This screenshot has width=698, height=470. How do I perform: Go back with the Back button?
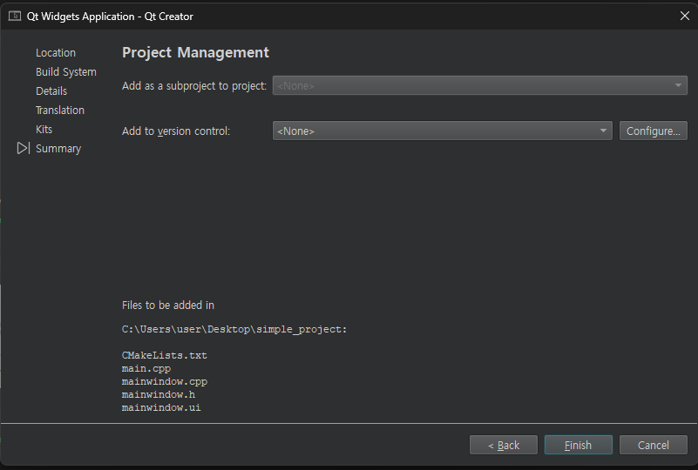point(504,446)
